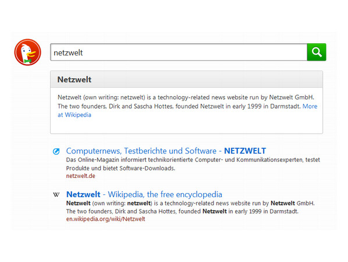Click the netzwelt.de result URL
Image resolution: width=348 pixels, height=262 pixels.
[80, 176]
